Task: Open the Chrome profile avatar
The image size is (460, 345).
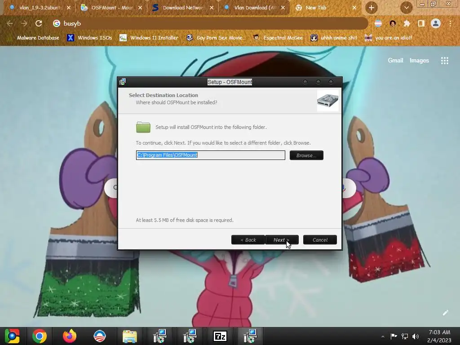Action: 436,23
